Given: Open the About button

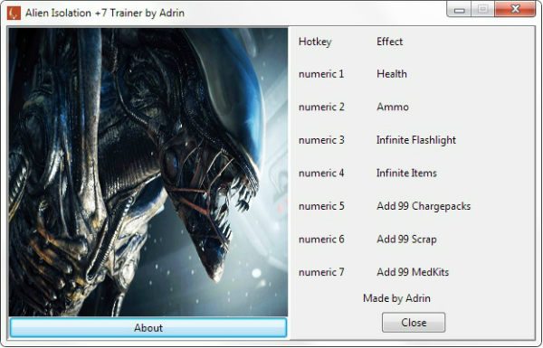Looking at the screenshot, I should [148, 327].
